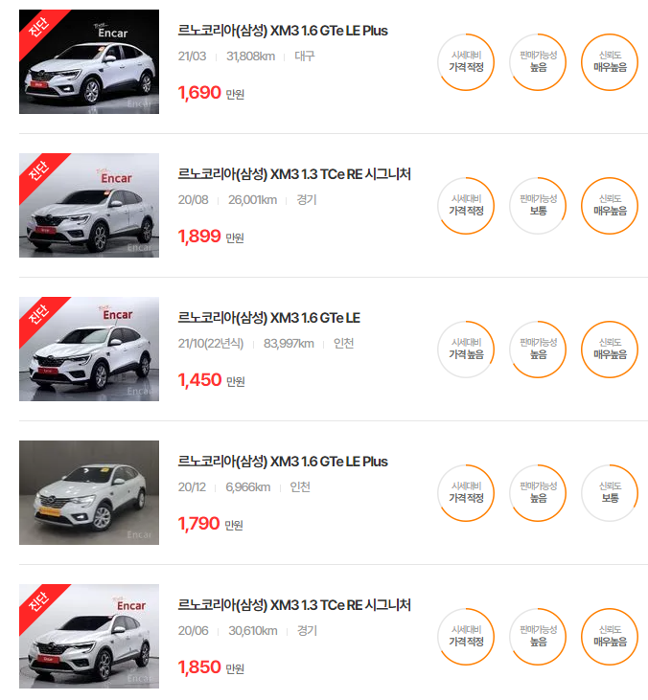
Task: Open the 26,001km XM3 1.3 TCe RE 시그니처 title
Action: click(x=294, y=174)
